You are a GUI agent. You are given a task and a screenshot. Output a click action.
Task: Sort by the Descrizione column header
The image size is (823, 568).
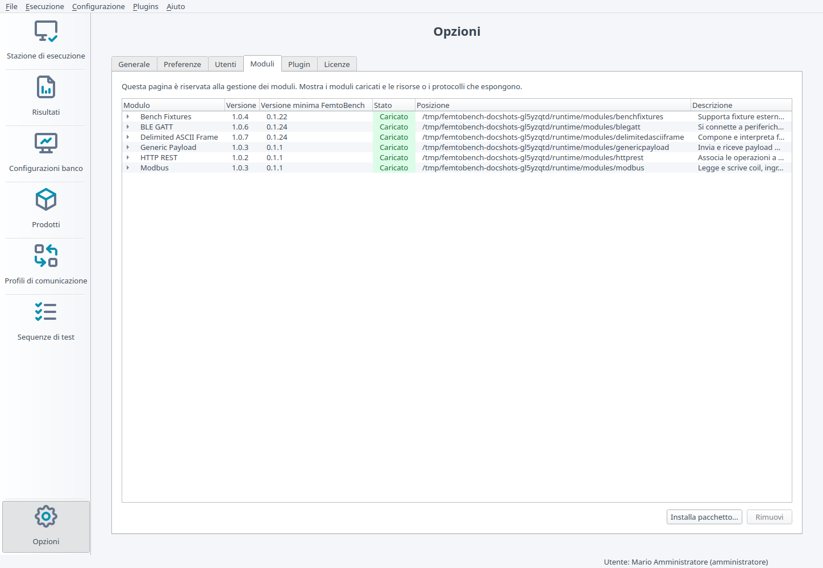click(x=741, y=105)
